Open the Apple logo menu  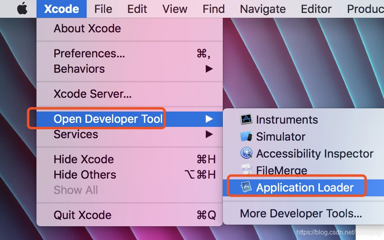[22, 8]
